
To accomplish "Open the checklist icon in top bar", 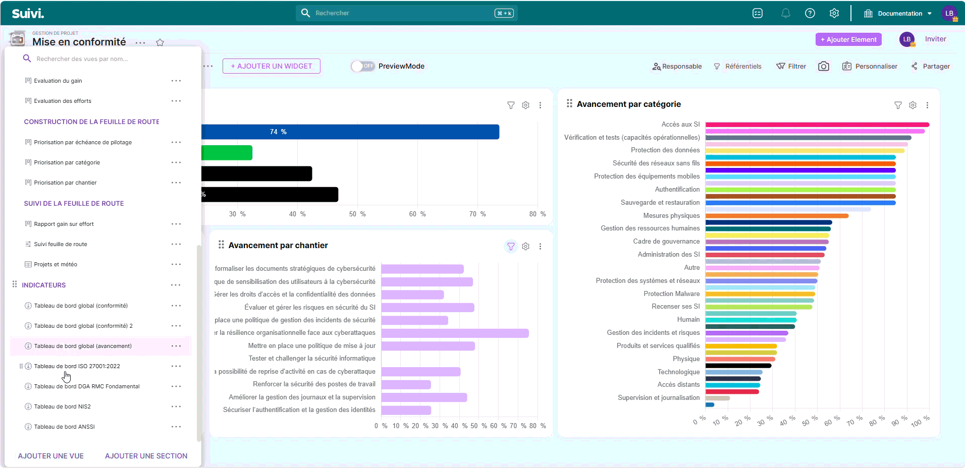I will (x=757, y=14).
